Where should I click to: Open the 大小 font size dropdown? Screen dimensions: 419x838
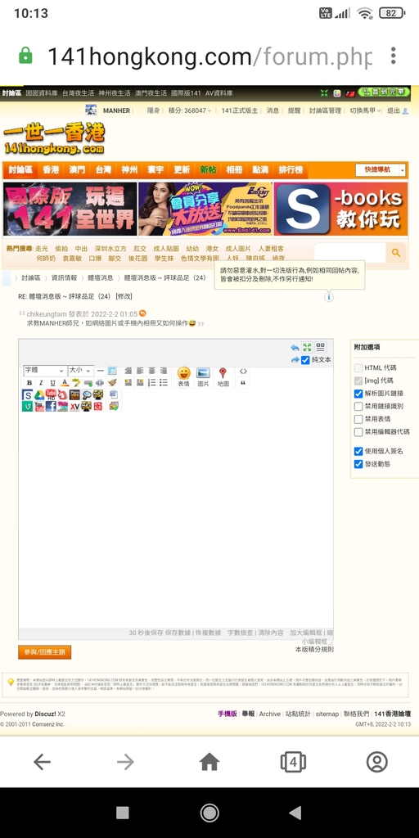coord(81,371)
